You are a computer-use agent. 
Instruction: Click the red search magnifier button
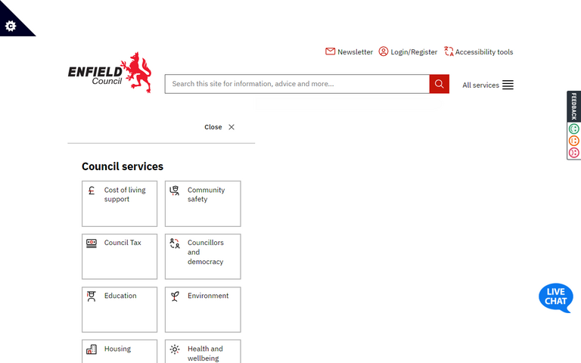point(439,84)
